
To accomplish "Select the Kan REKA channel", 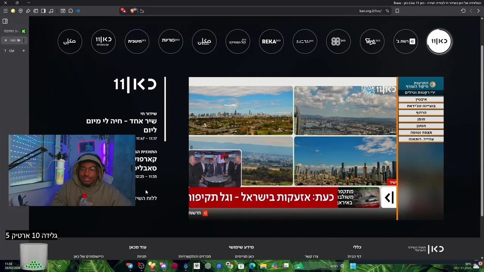I will pos(271,41).
